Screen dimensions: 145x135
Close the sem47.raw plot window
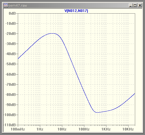pyautogui.click(x=140, y=5)
